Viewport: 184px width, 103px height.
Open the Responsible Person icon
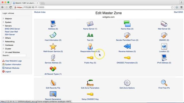(90, 46)
